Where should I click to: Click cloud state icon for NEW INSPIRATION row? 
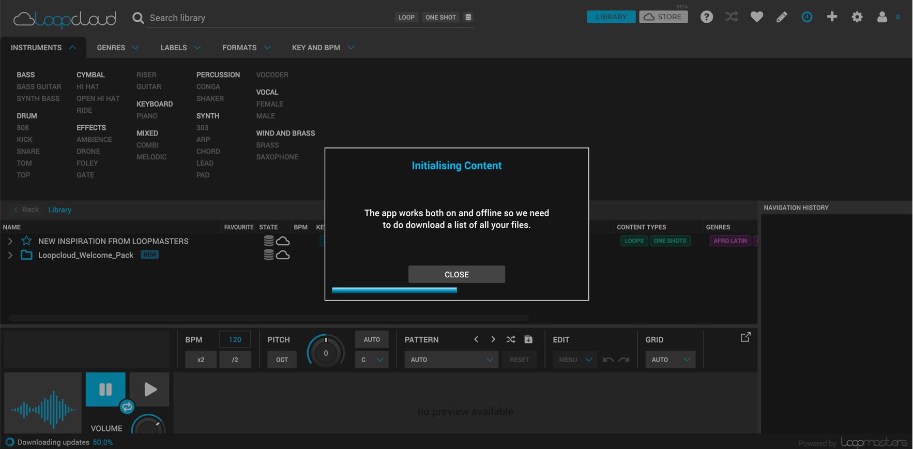click(283, 241)
